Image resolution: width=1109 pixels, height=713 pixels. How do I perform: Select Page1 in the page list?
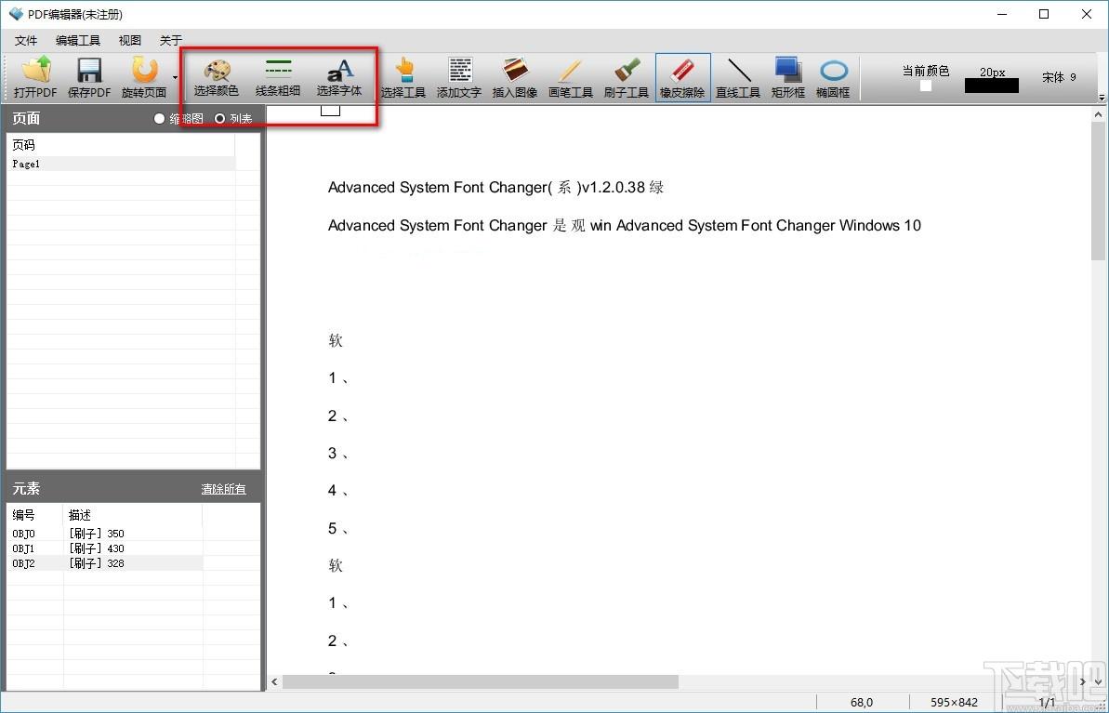pyautogui.click(x=121, y=164)
